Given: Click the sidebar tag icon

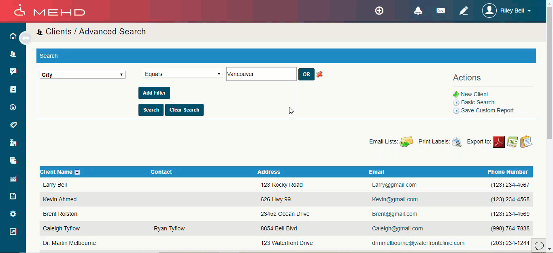Looking at the screenshot, I should [13, 125].
